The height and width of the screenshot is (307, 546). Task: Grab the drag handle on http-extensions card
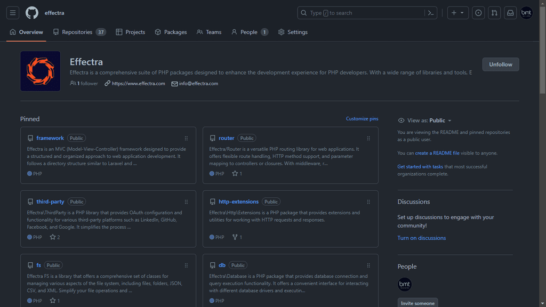coord(368,202)
